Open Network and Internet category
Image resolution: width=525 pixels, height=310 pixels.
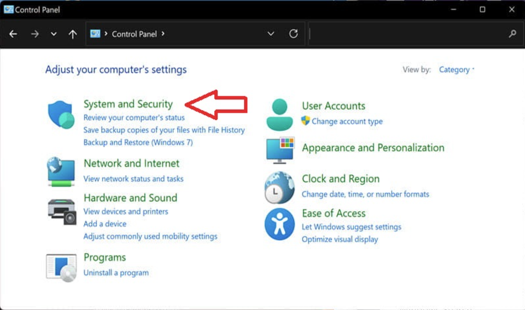132,164
